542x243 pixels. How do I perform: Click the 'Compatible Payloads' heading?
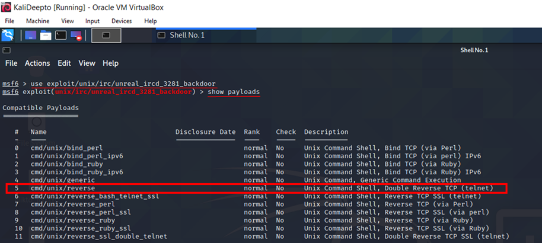tap(40, 107)
